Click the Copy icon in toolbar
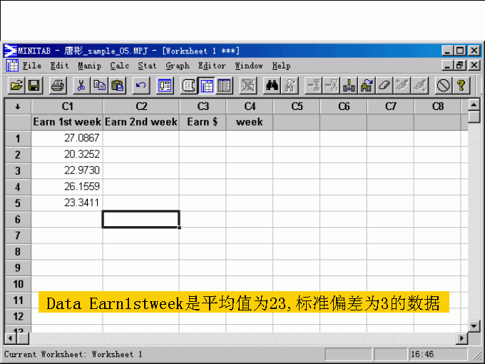Viewport: 485px width, 364px height. click(100, 86)
